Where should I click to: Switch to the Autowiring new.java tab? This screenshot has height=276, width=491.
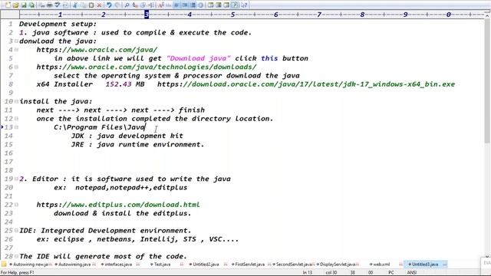pyautogui.click(x=30, y=264)
